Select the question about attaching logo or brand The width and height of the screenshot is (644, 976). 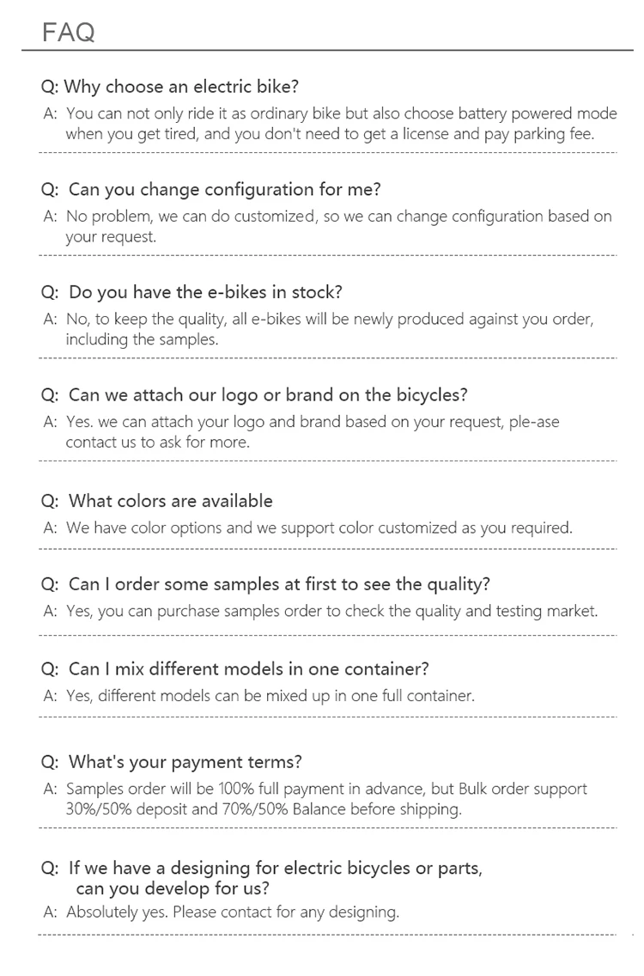point(255,395)
